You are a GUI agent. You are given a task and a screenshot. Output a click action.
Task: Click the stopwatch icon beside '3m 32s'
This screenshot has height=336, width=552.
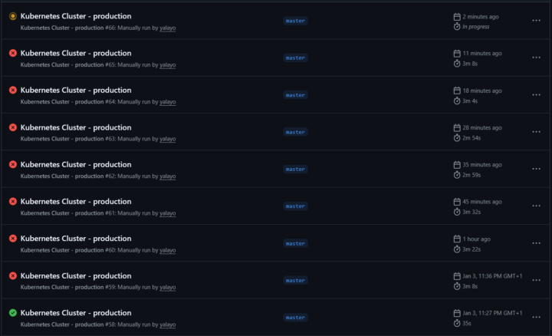tap(457, 212)
